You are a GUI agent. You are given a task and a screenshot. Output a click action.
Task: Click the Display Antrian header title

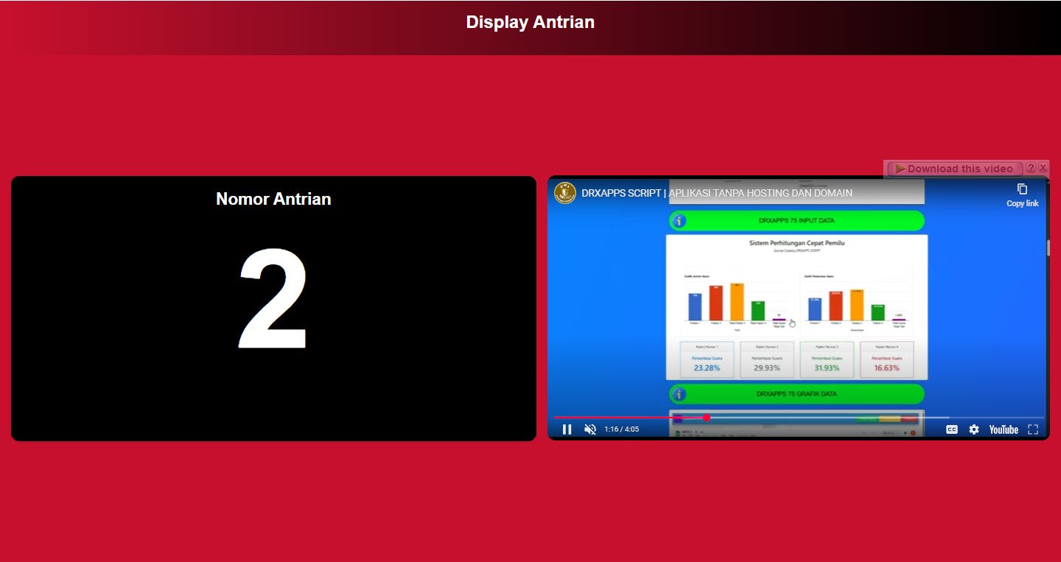click(x=530, y=22)
